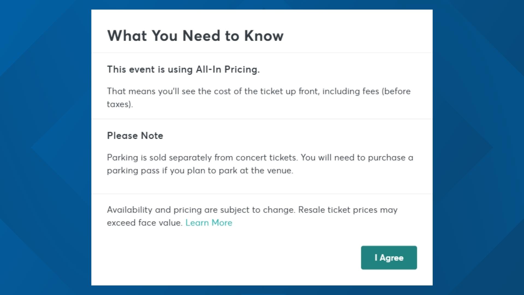Open the Learn More link

(x=209, y=223)
